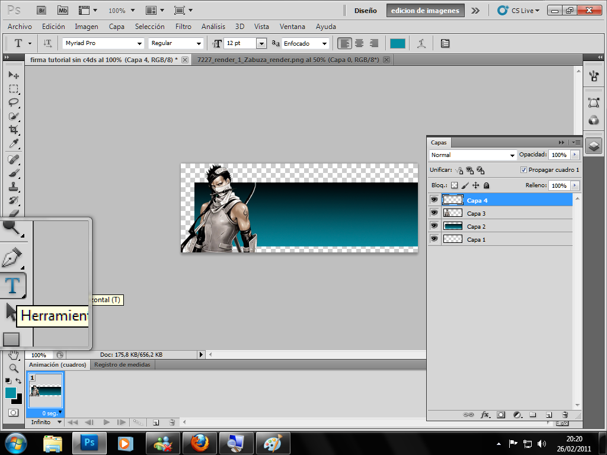The height and width of the screenshot is (455, 607).
Task: Reset default foreground and background colors
Action: (8, 381)
